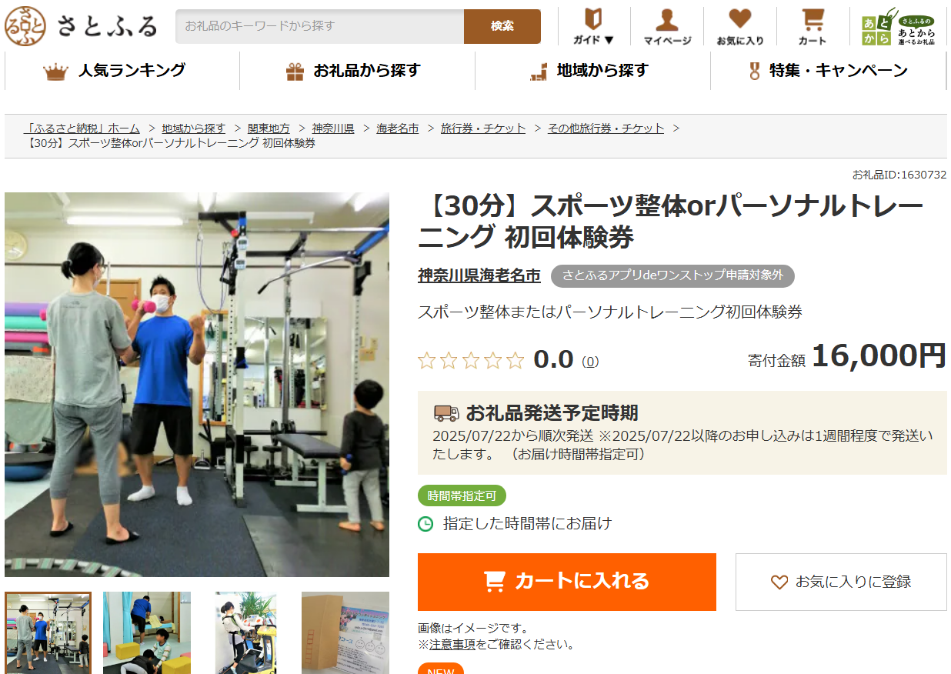Go to 旅行券・チケット breadcrumb link
The height and width of the screenshot is (674, 951).
click(x=483, y=128)
